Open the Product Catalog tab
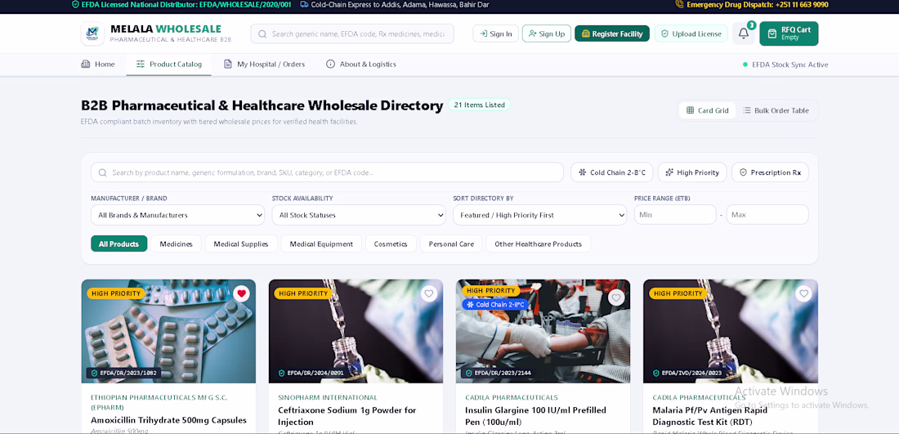Viewport: 899px width, 434px height. [168, 65]
